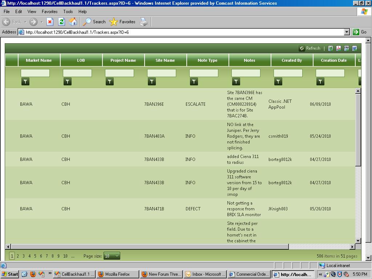Sort by Market Name column header
The height and width of the screenshot is (279, 372).
coord(39,60)
